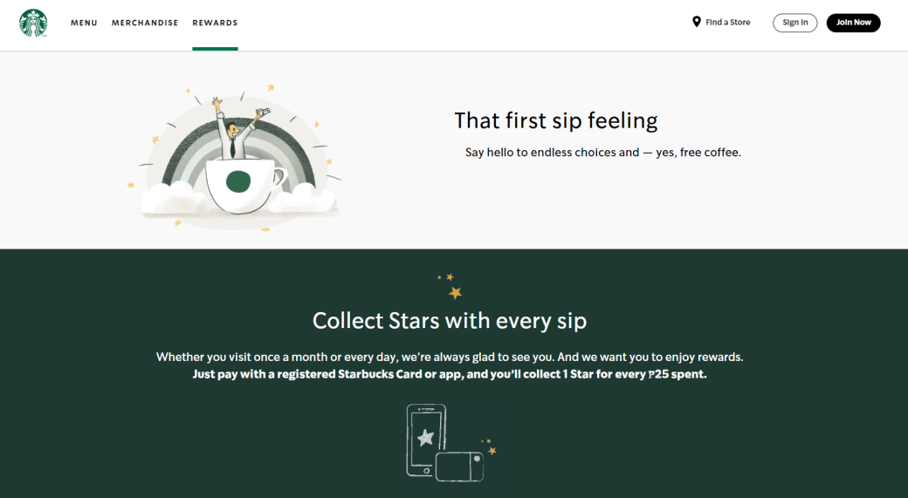Click the Sign in button
The image size is (908, 498).
(795, 23)
